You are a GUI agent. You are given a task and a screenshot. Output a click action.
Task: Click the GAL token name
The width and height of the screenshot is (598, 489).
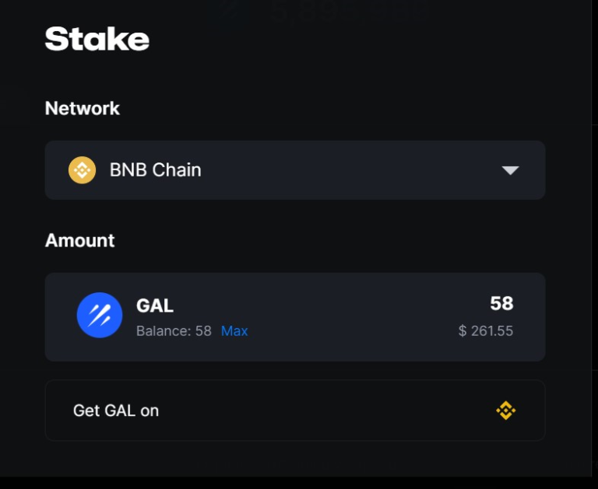click(155, 306)
